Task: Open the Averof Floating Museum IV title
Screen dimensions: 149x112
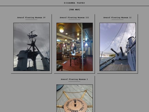Action: click(x=31, y=18)
